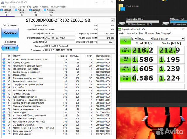Click the Прошивка field 0001
Screen dimensions: 187x139
(60, 25)
